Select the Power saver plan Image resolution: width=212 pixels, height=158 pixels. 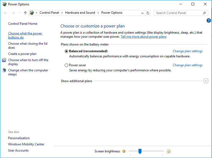coord(66,65)
